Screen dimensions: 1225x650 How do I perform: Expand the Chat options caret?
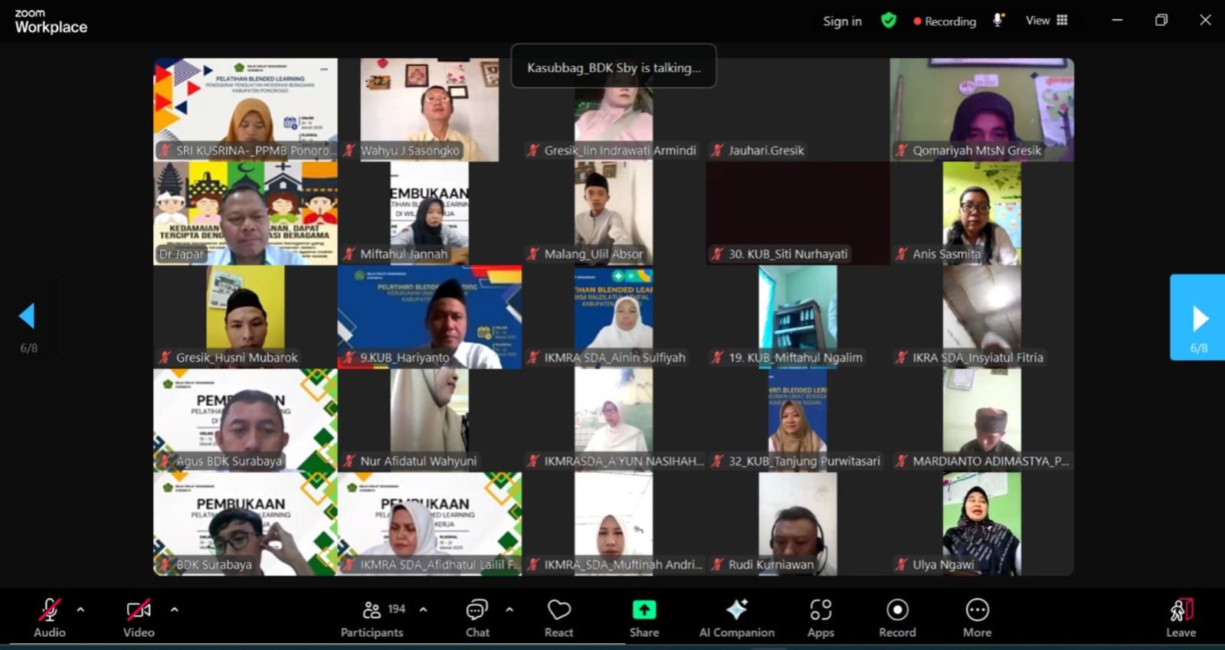coord(509,610)
